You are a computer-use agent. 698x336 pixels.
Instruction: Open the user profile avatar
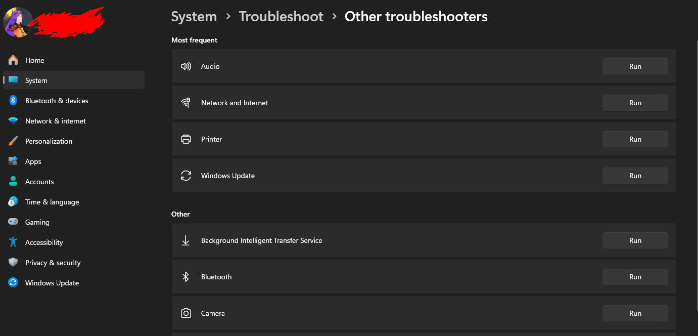(x=17, y=22)
